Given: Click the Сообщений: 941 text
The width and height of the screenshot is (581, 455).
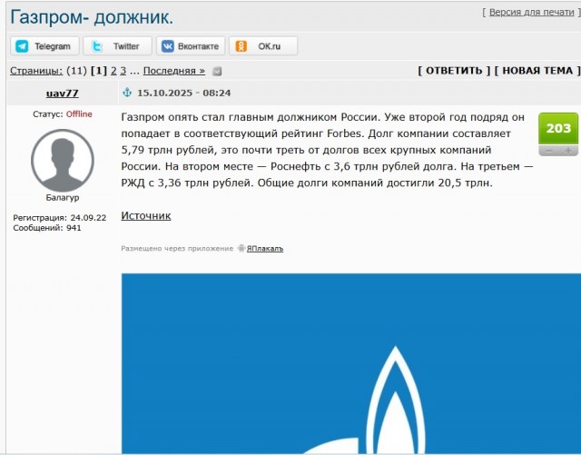Looking at the screenshot, I should click(x=47, y=228).
